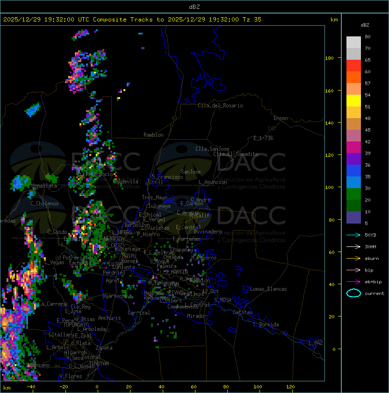The width and height of the screenshot is (389, 393).
Task: Click the -40 tick on bottom axis
Action: pos(31,387)
